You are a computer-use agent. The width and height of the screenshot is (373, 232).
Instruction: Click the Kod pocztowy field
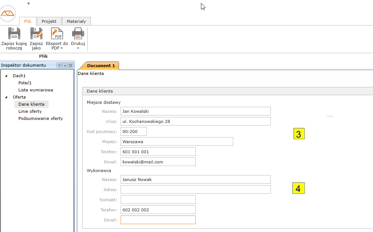[x=134, y=132]
